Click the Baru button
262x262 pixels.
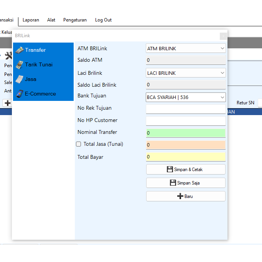point(186,196)
